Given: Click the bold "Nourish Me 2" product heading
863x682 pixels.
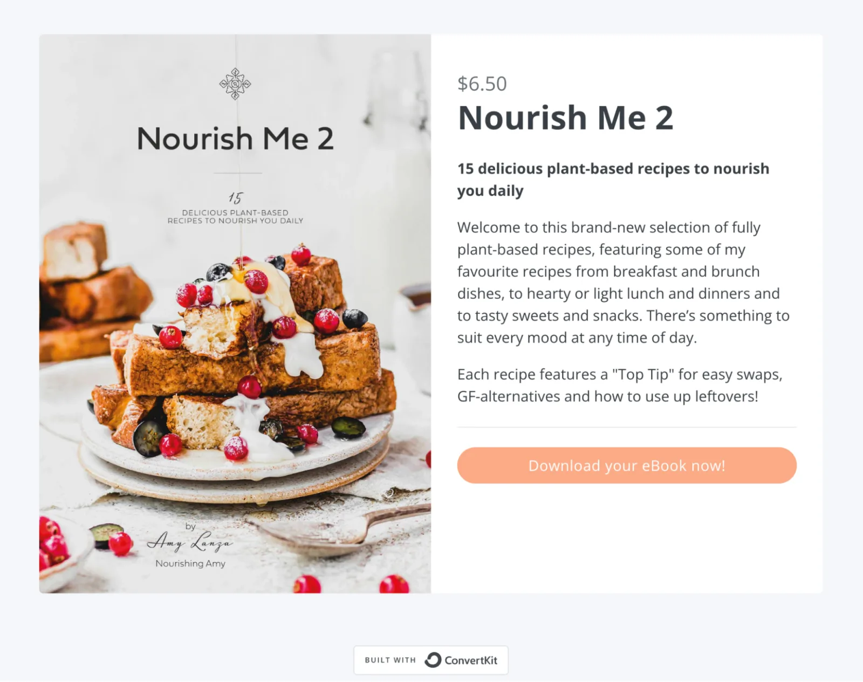Looking at the screenshot, I should 565,118.
